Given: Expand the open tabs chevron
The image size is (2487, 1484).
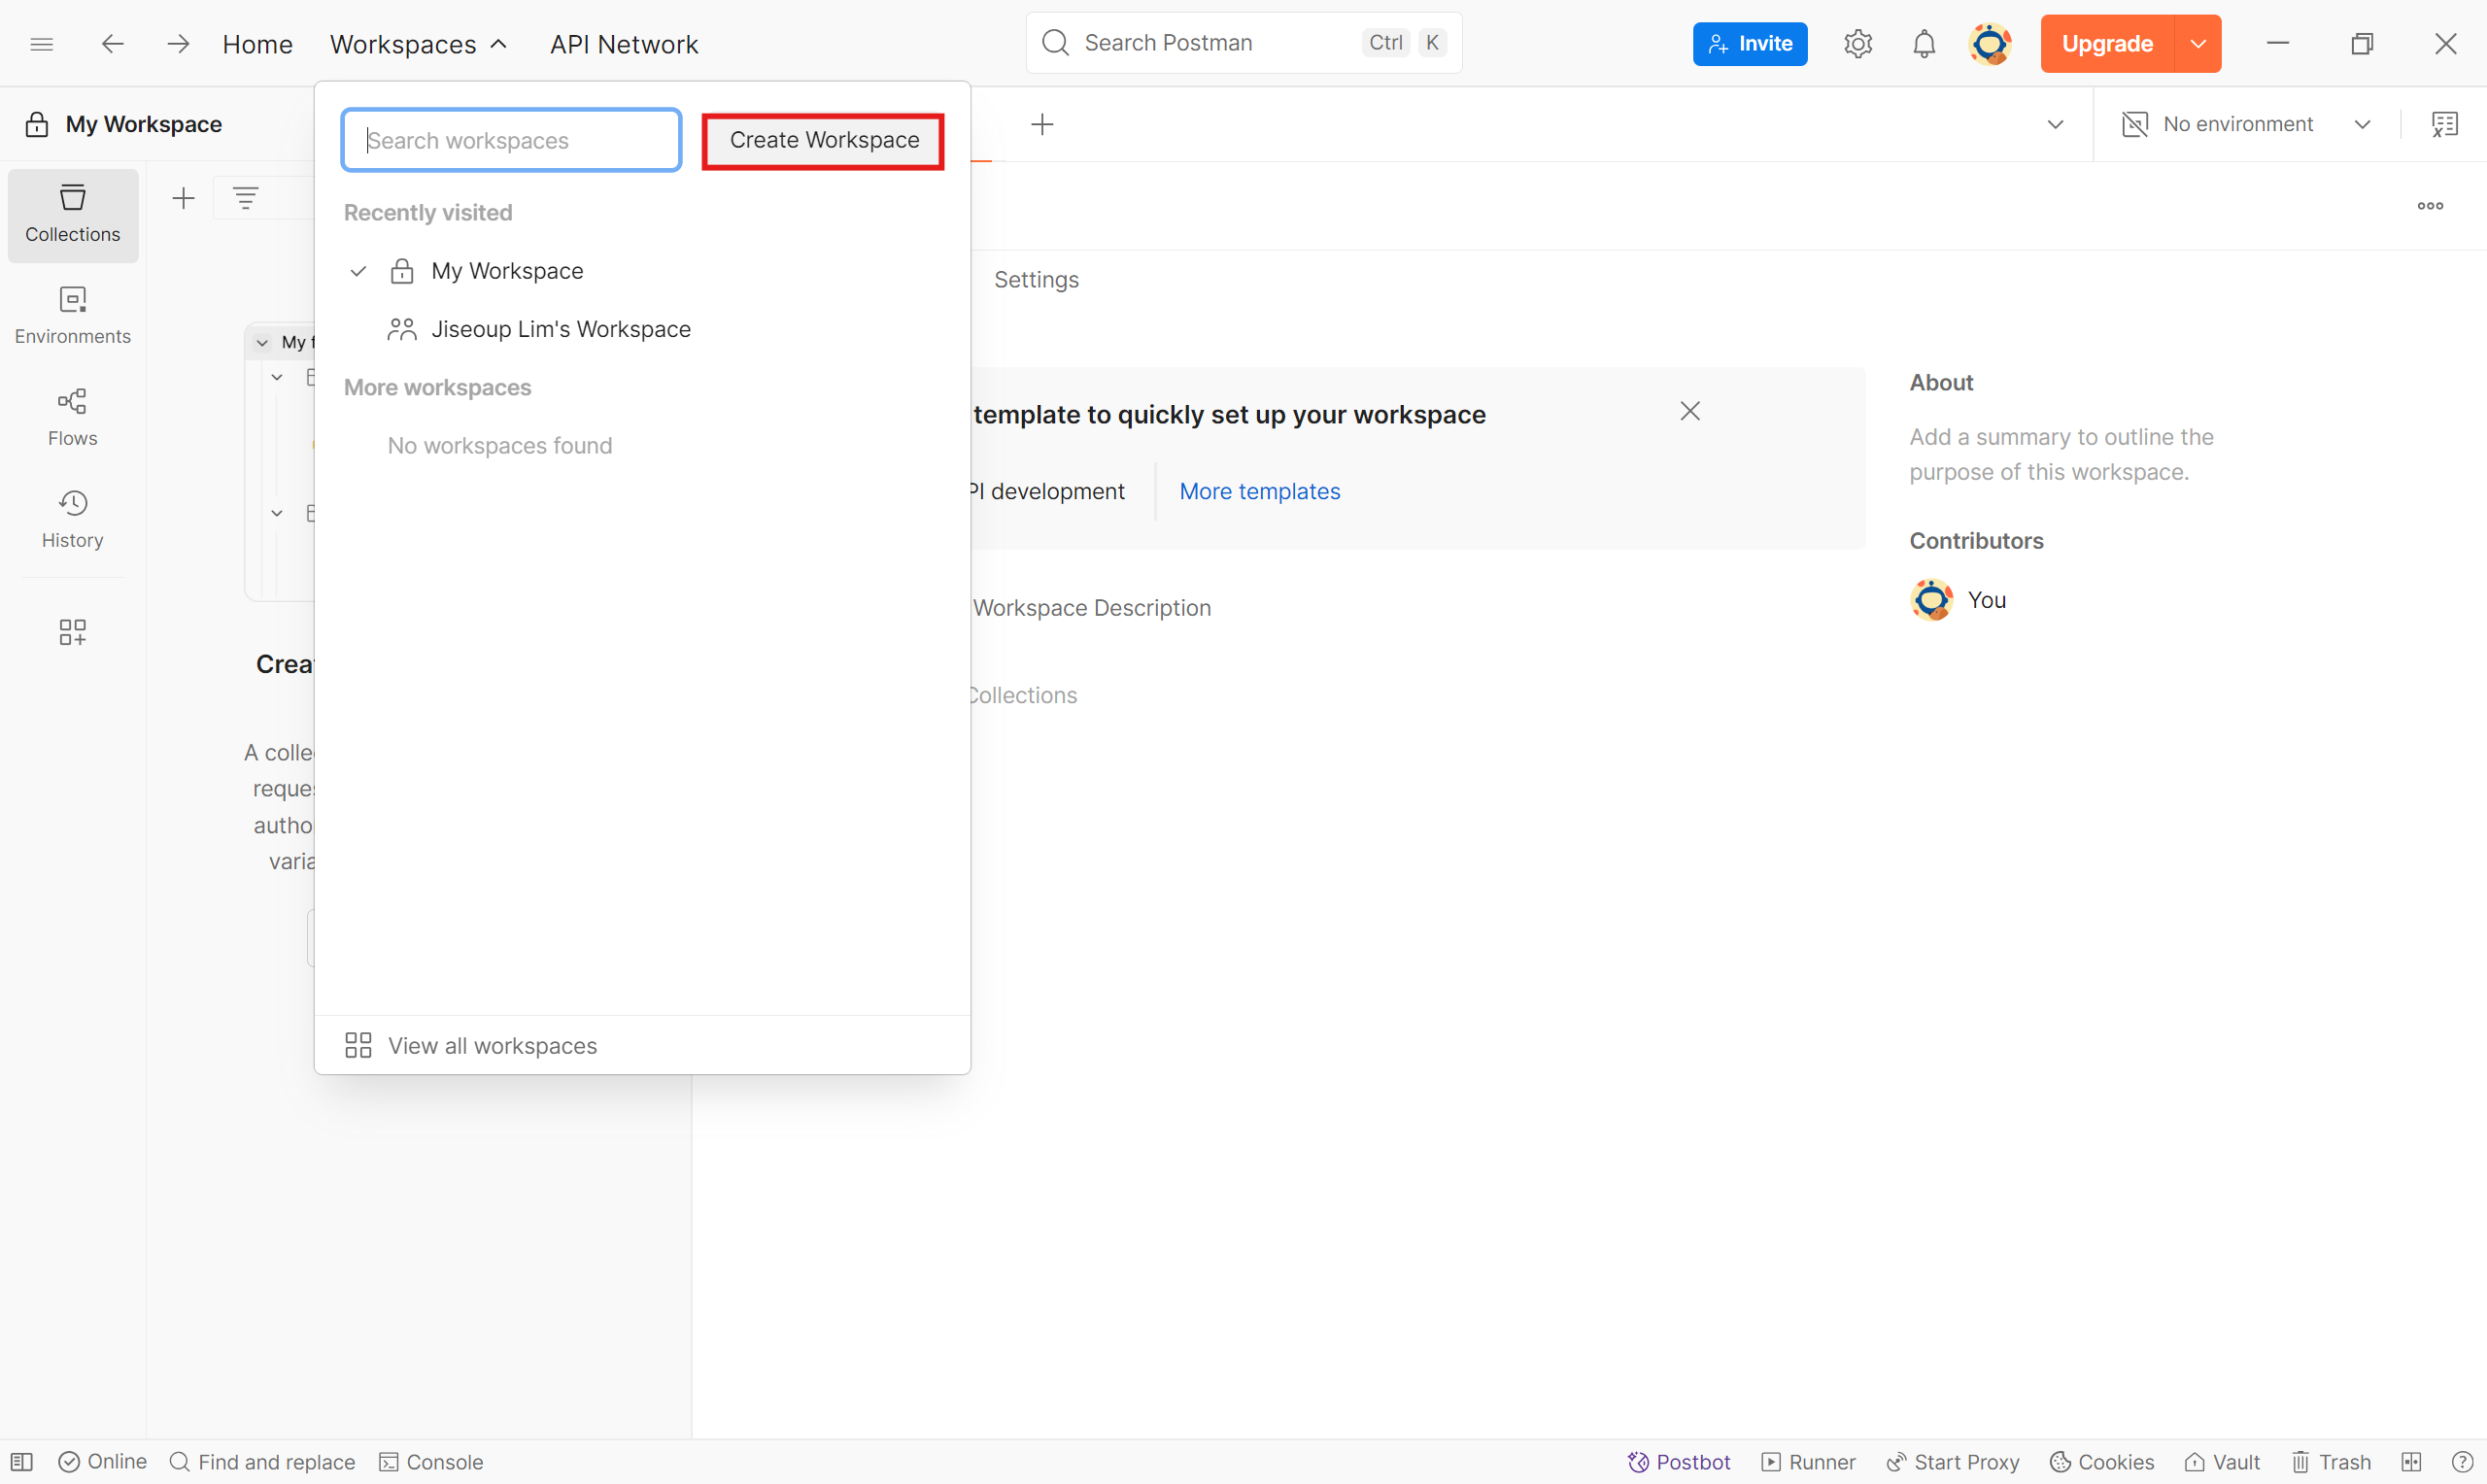Looking at the screenshot, I should click(x=2055, y=124).
